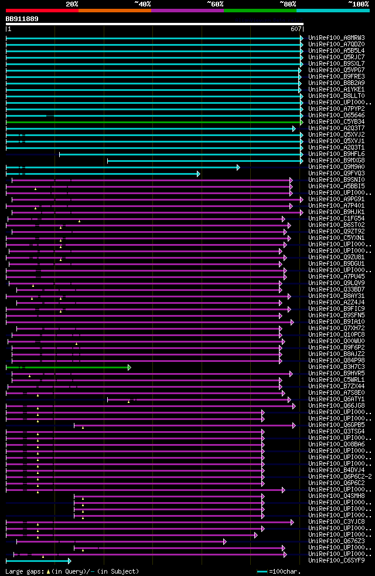This screenshot has width=375, height=576.
Task: Click the UniRef100_A9PG91 label
Action: 336,199
